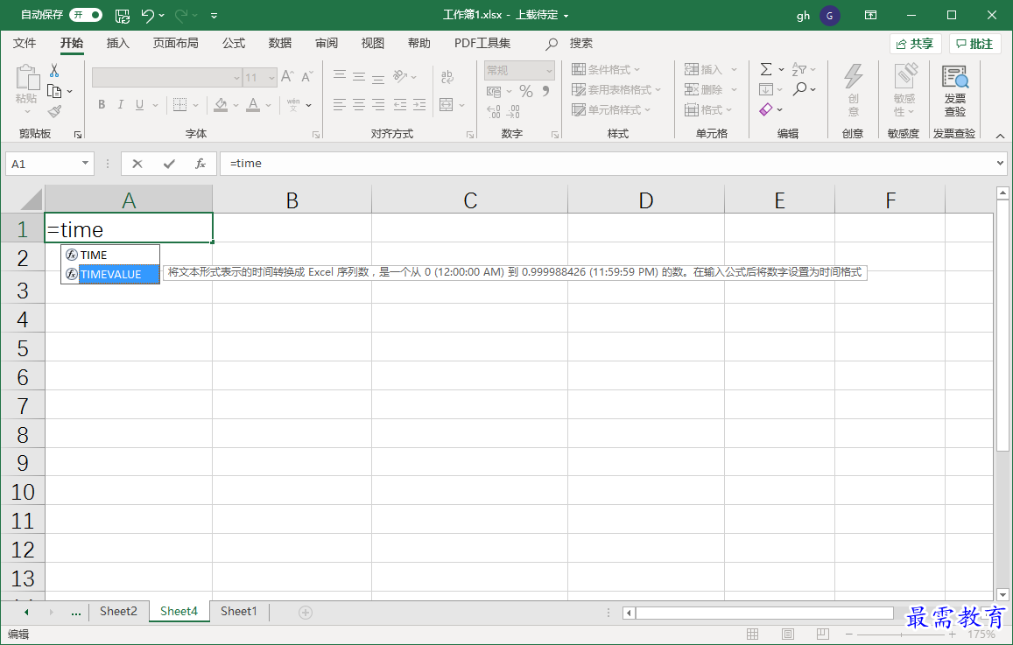1013x645 pixels.
Task: Click the Save icon in title bar
Action: tap(122, 15)
